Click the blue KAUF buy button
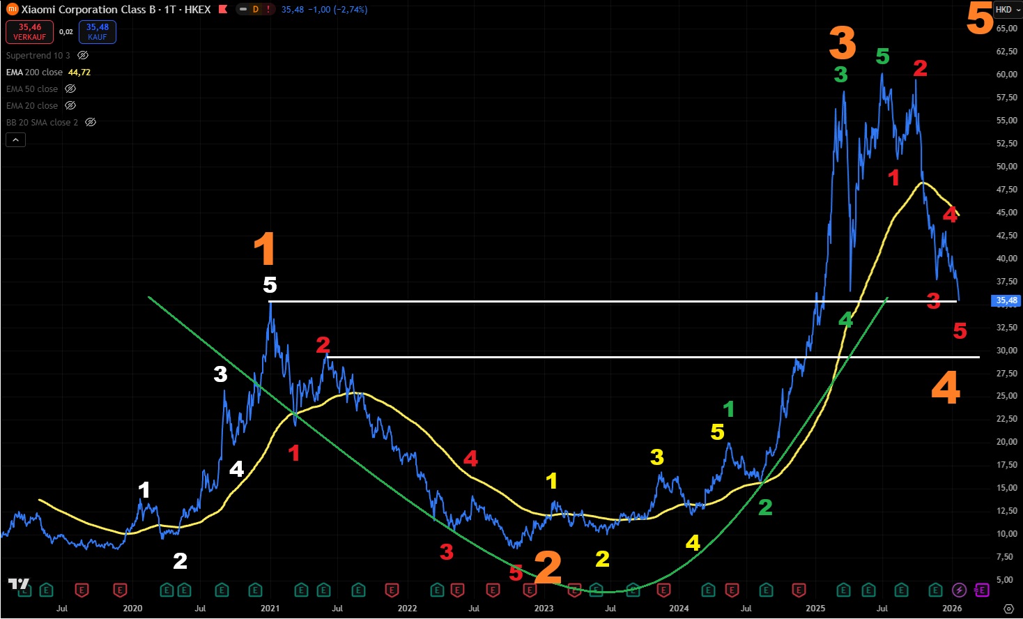Image resolution: width=1023 pixels, height=619 pixels. point(98,32)
